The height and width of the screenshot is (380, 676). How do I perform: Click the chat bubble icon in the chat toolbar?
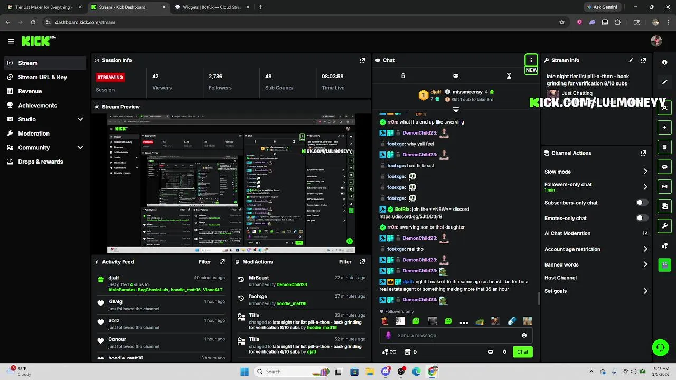(x=456, y=76)
